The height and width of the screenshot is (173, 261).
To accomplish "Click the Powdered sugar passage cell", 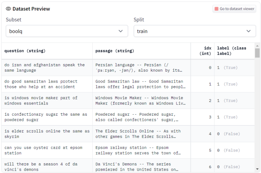I will pyautogui.click(x=141, y=117).
